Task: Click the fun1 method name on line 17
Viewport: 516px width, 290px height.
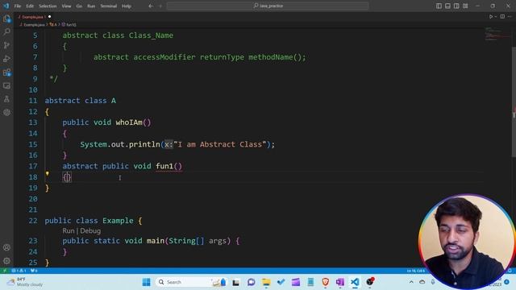Action: (x=164, y=166)
